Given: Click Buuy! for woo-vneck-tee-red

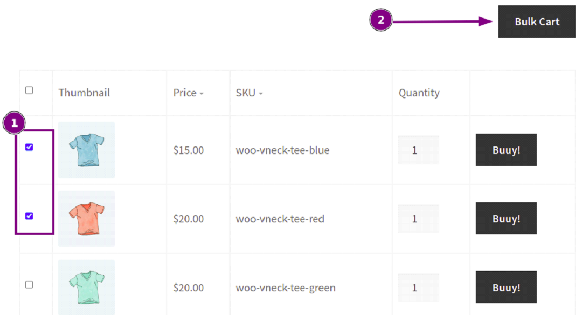Looking at the screenshot, I should point(506,219).
